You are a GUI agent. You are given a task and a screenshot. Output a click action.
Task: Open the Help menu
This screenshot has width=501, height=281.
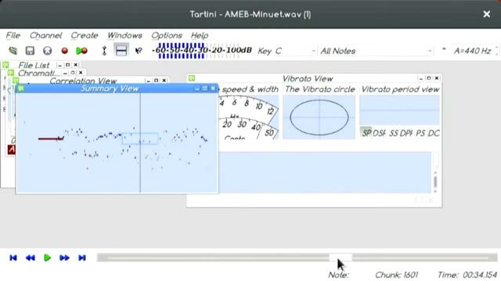200,35
